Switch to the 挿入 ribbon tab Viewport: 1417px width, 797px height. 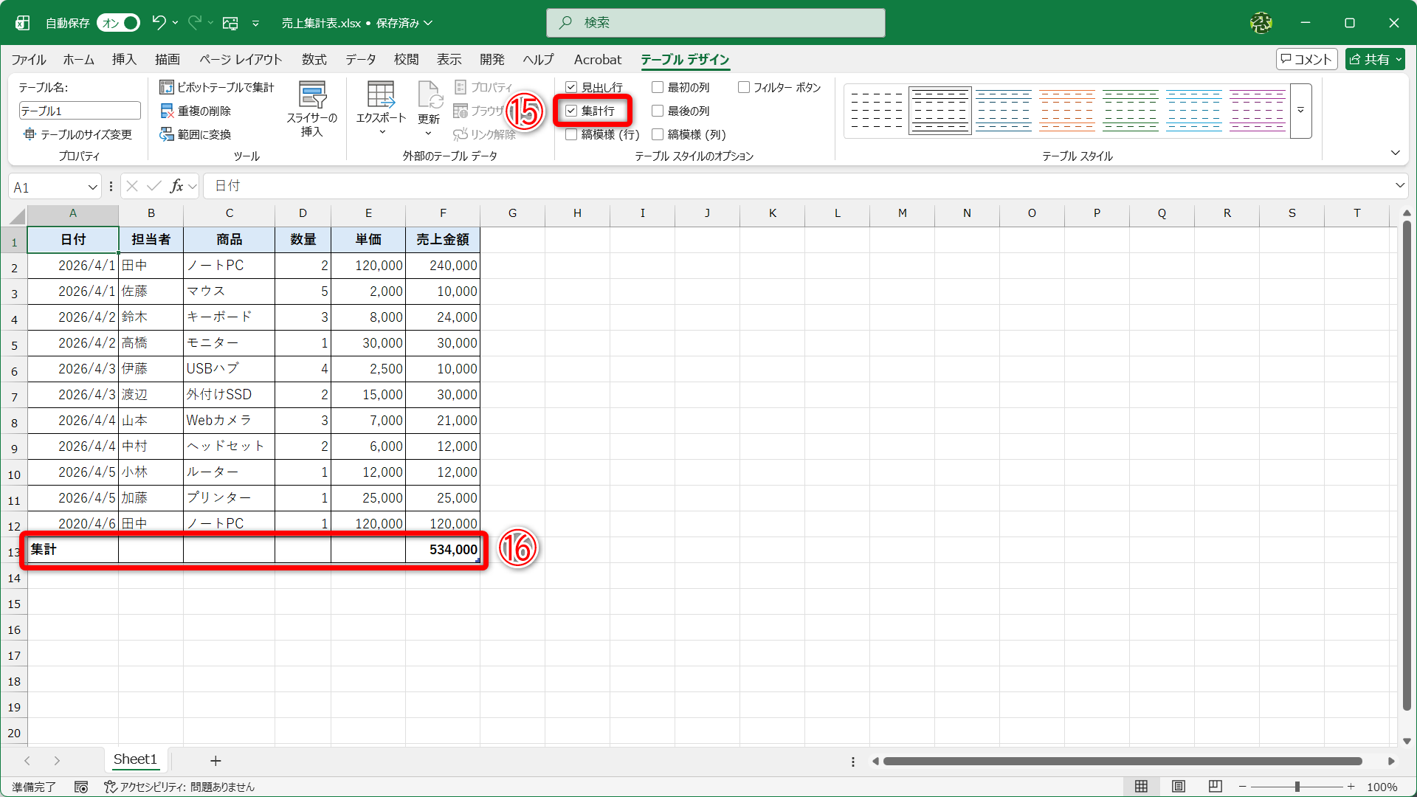coord(124,60)
